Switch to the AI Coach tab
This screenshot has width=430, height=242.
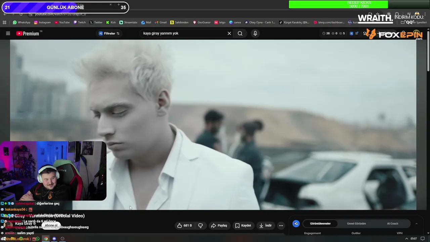point(392,224)
